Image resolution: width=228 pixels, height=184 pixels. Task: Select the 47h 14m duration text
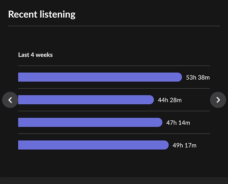(x=178, y=122)
